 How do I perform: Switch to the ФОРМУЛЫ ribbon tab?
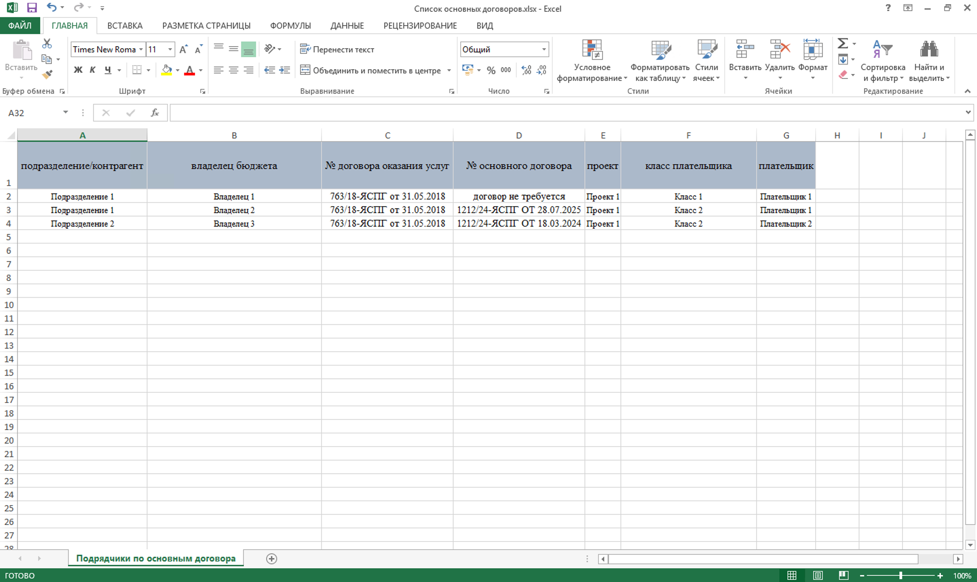[290, 26]
